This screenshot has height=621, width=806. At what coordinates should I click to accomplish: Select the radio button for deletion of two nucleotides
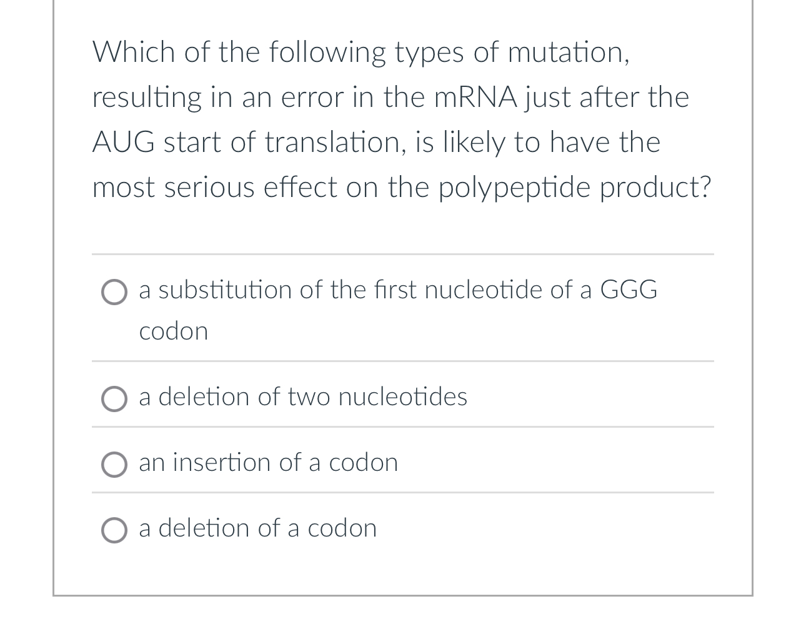[x=114, y=398]
